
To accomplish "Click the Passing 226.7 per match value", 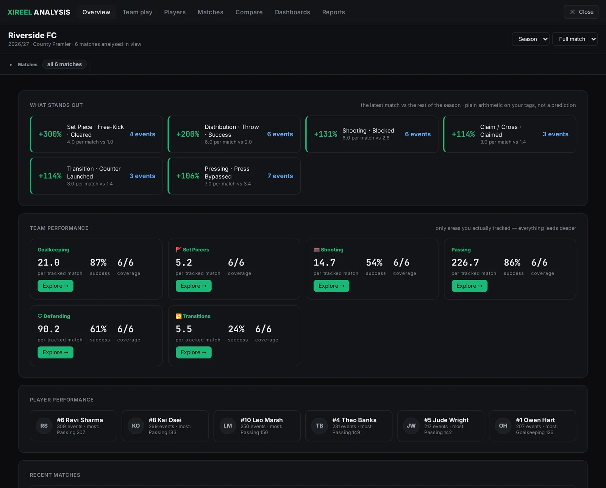I will (x=465, y=263).
